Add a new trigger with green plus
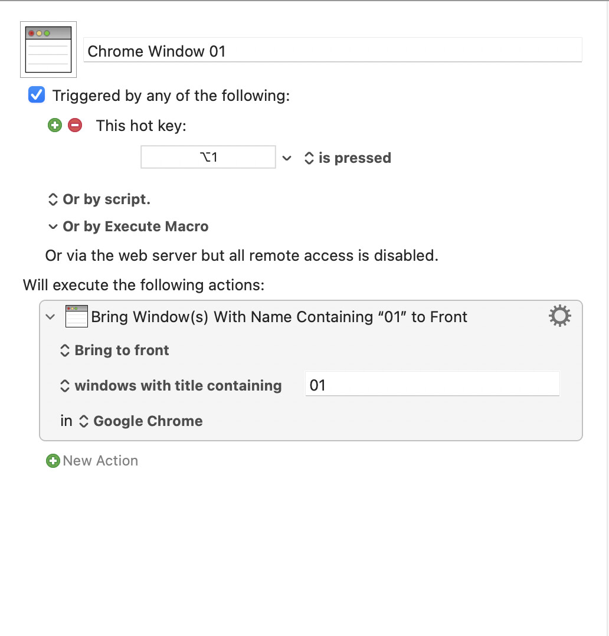 point(55,125)
